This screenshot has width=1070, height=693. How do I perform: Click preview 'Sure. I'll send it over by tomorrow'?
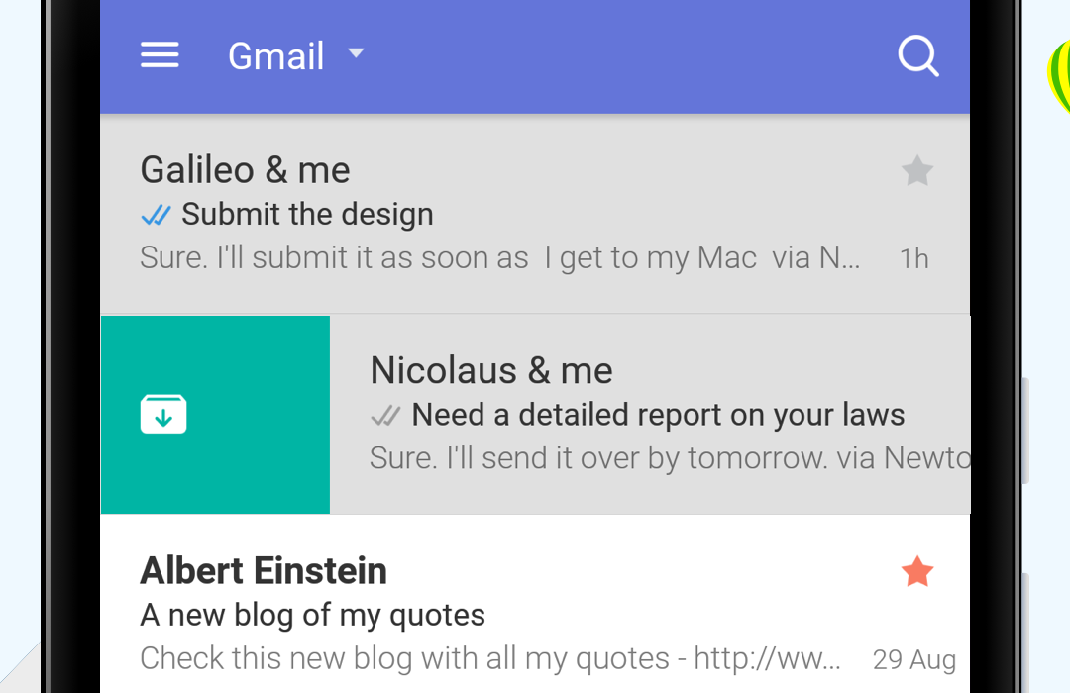point(597,458)
